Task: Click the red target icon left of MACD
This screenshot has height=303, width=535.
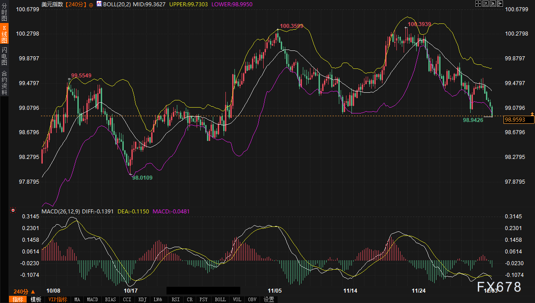Action: click(x=13, y=210)
